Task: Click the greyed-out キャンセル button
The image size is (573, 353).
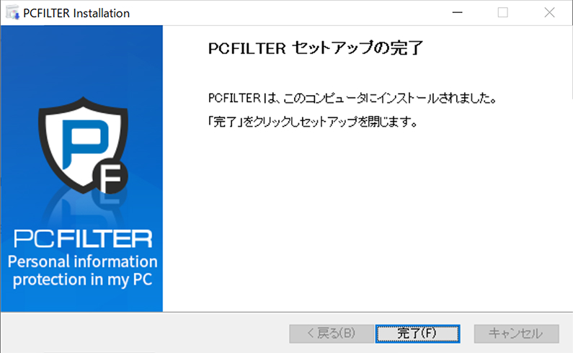Action: click(516, 333)
